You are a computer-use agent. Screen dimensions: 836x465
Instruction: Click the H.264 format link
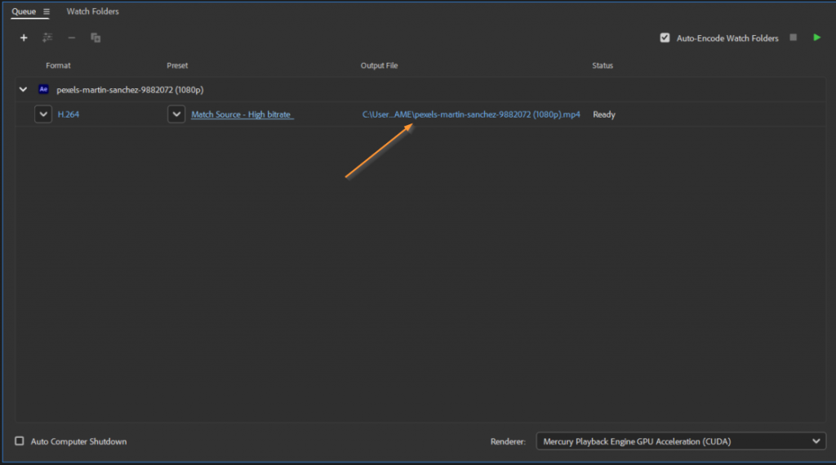[69, 114]
